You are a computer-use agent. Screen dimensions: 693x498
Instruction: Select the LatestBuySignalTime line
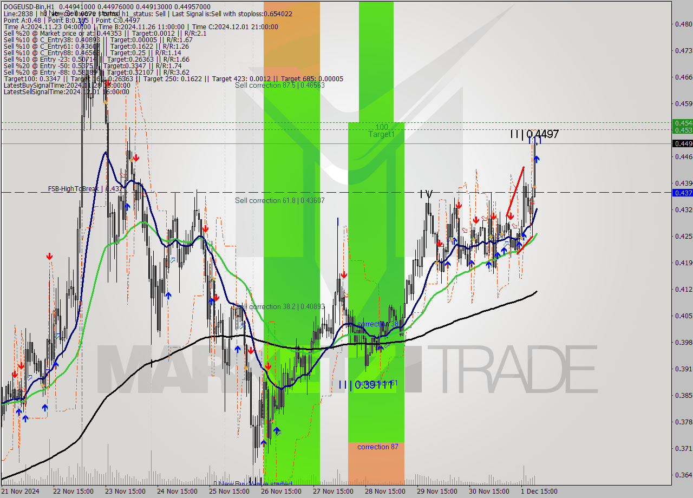(67, 86)
